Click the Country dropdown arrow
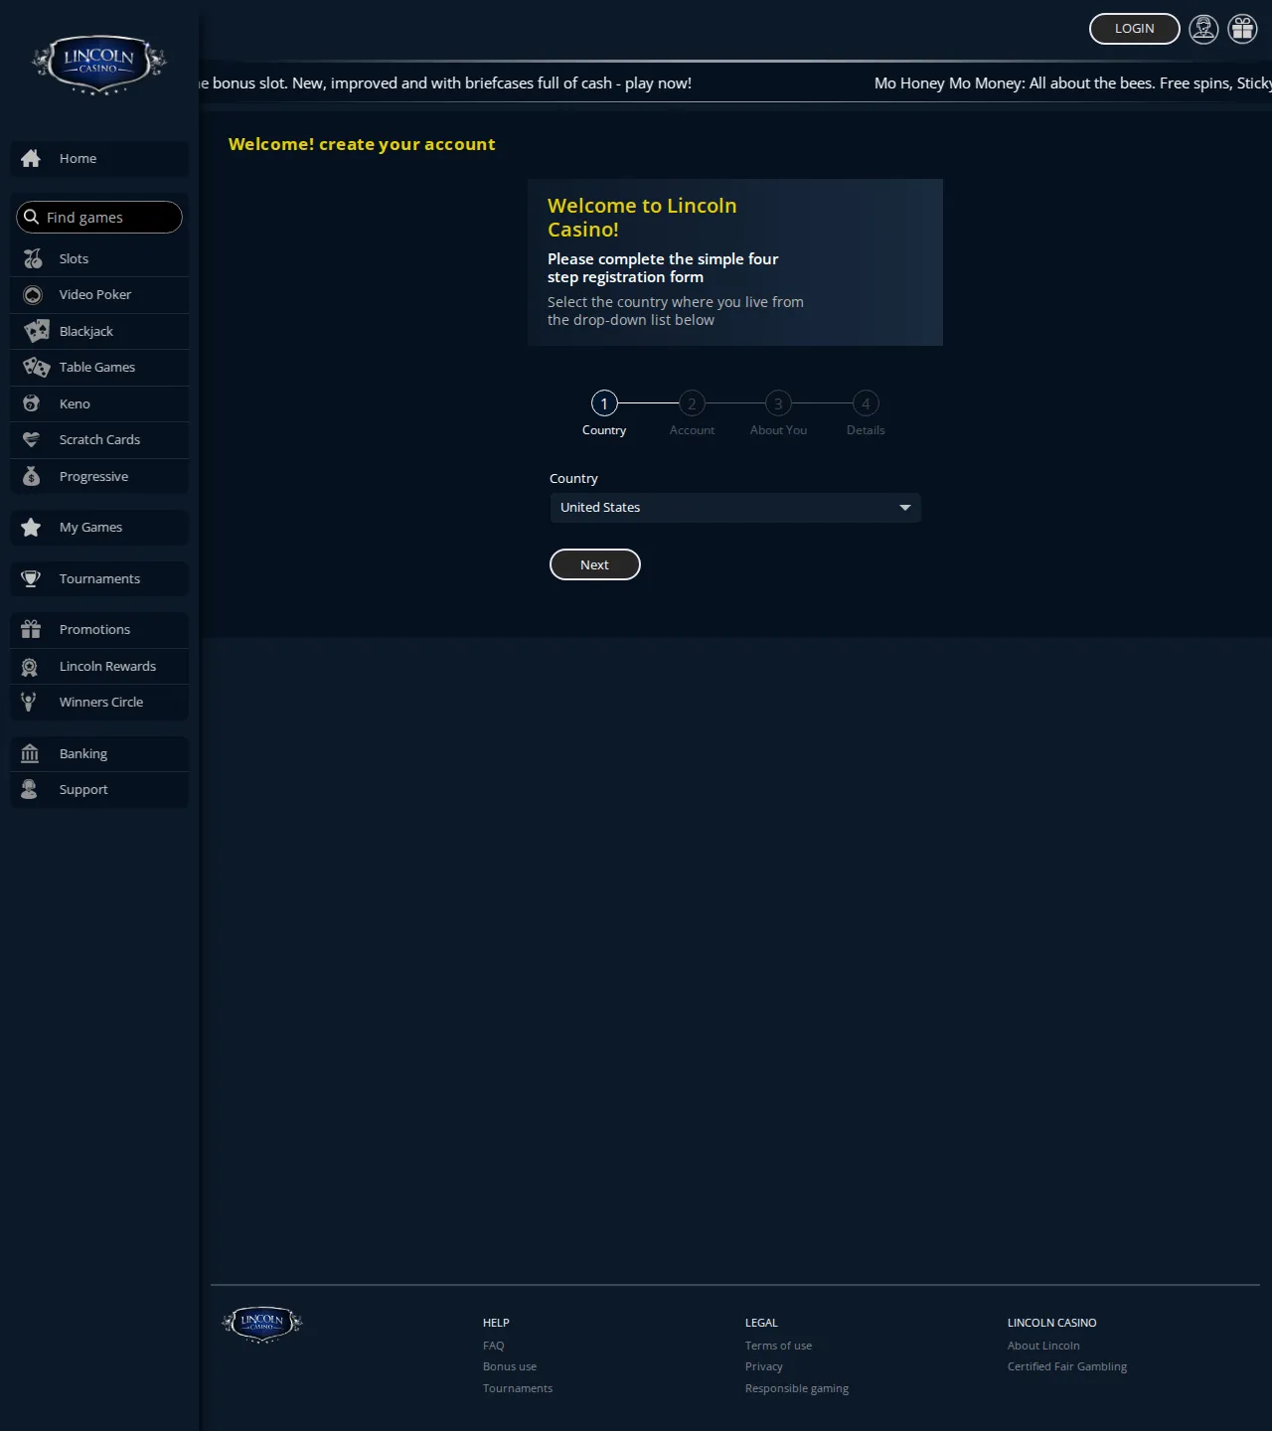 click(904, 508)
